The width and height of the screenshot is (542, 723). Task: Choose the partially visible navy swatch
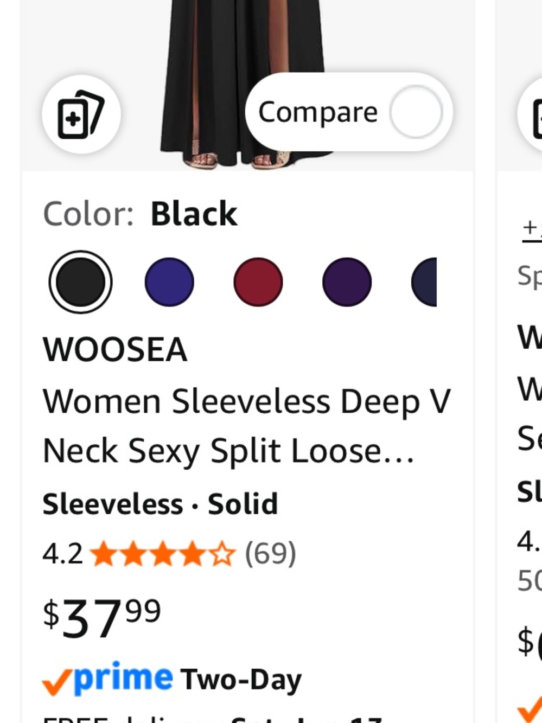[424, 282]
